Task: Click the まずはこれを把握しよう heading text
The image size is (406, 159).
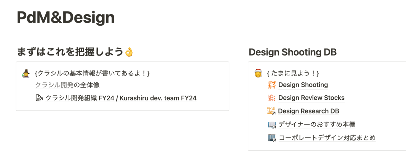Action: pos(70,52)
